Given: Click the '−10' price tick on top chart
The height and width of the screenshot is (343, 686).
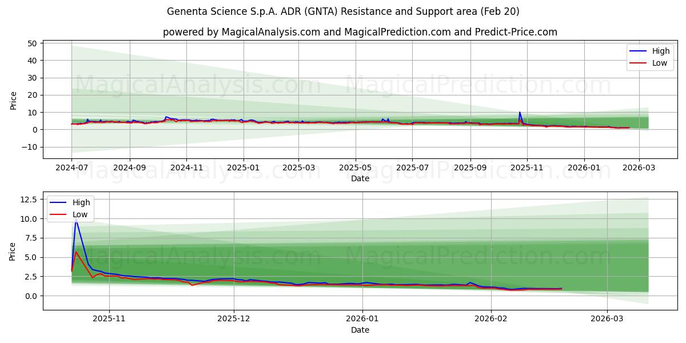Looking at the screenshot, I should pos(28,147).
